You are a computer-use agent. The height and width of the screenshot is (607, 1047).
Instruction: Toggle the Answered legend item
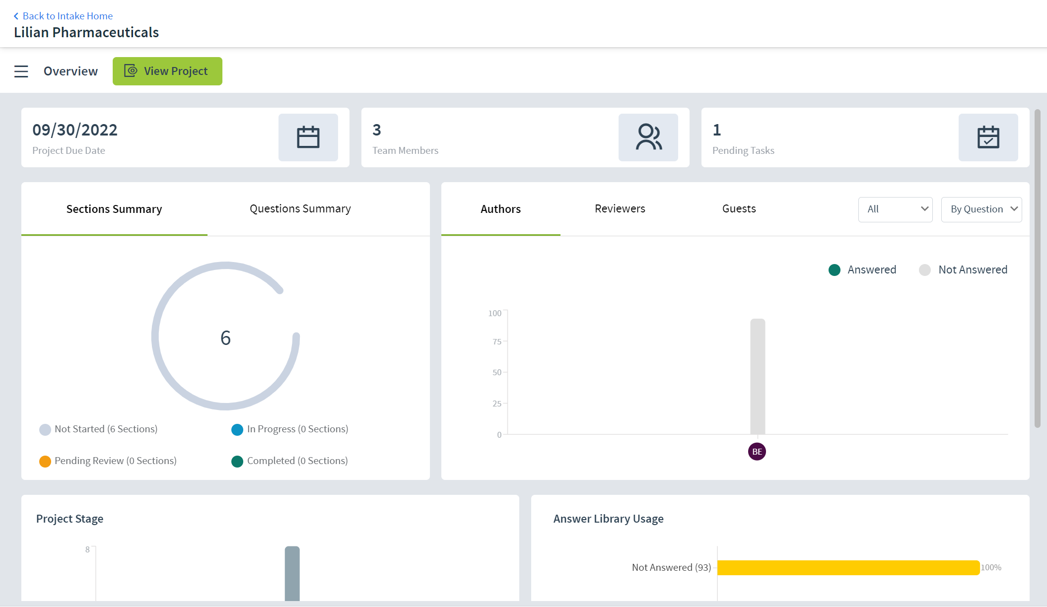point(862,270)
